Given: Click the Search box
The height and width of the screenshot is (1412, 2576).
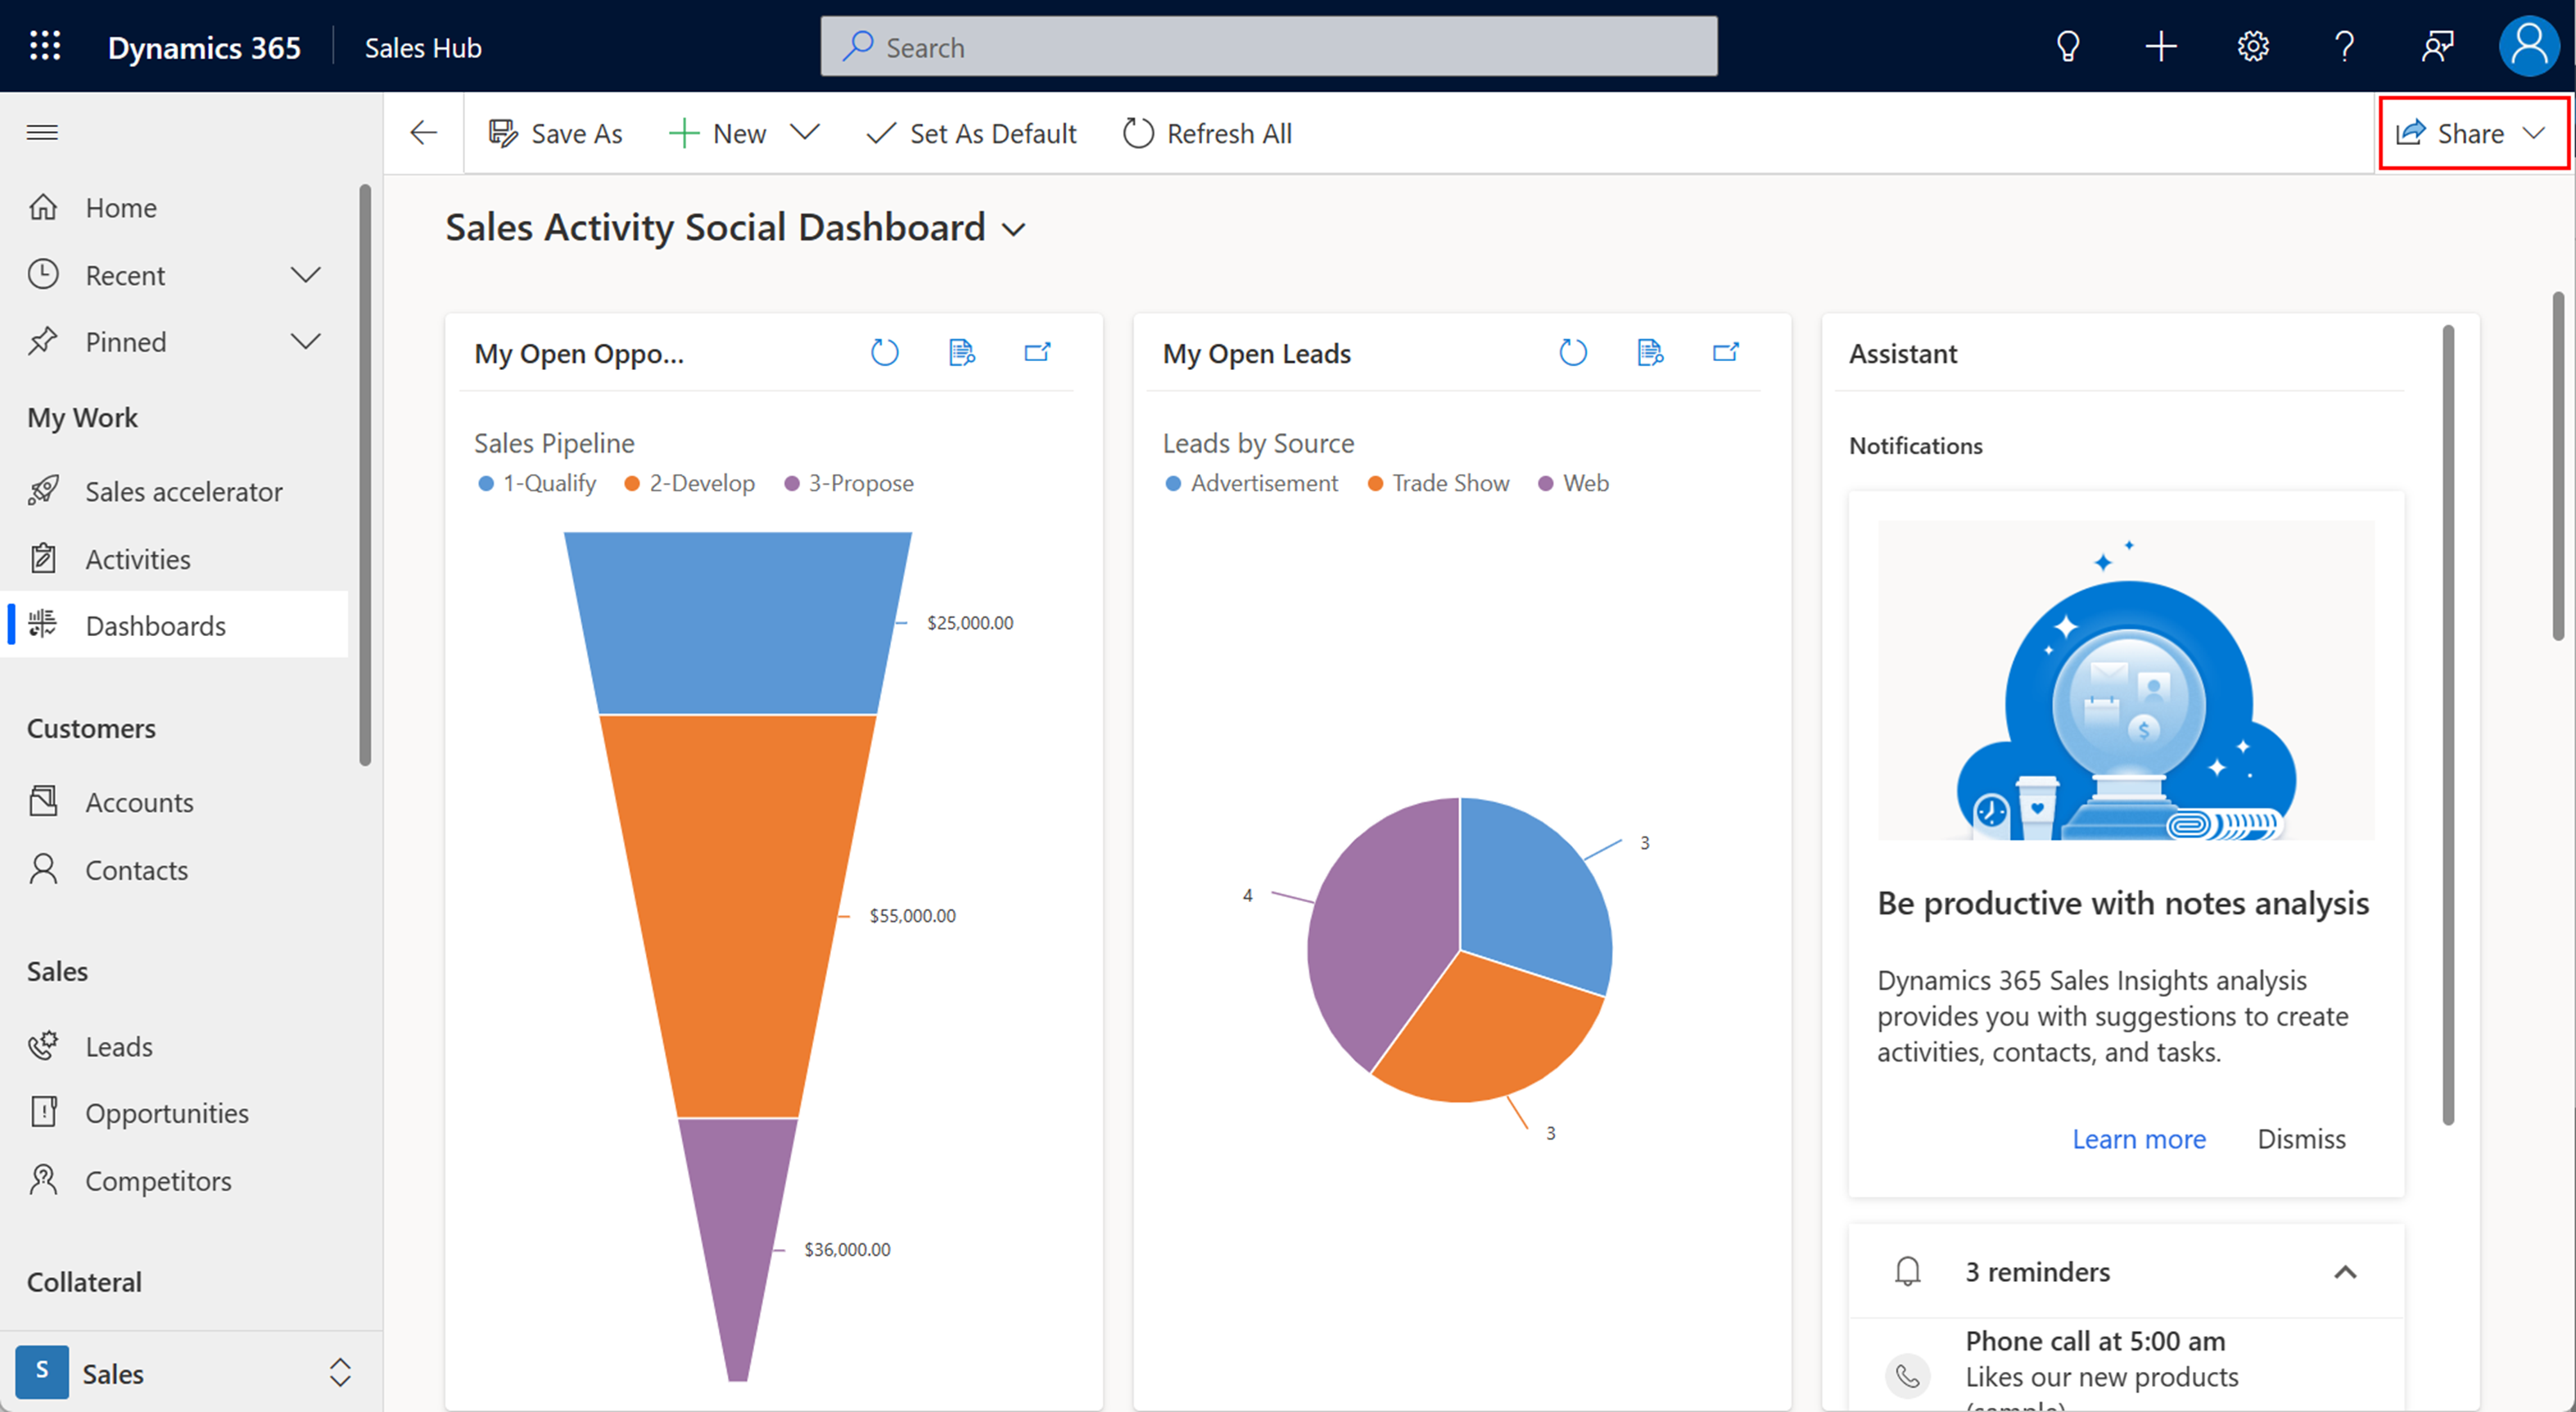Looking at the screenshot, I should [x=1269, y=46].
